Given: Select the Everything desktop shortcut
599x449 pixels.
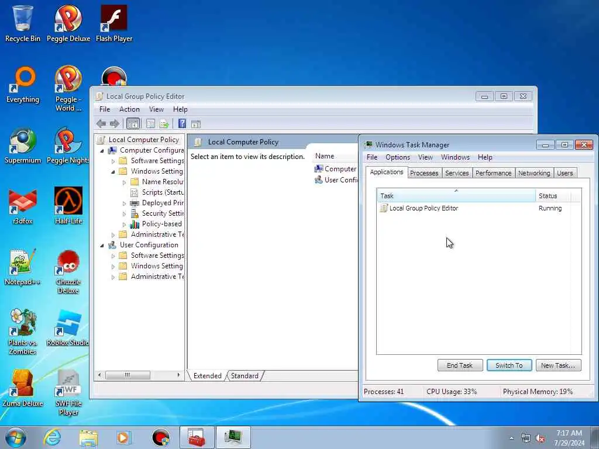Looking at the screenshot, I should tap(23, 85).
